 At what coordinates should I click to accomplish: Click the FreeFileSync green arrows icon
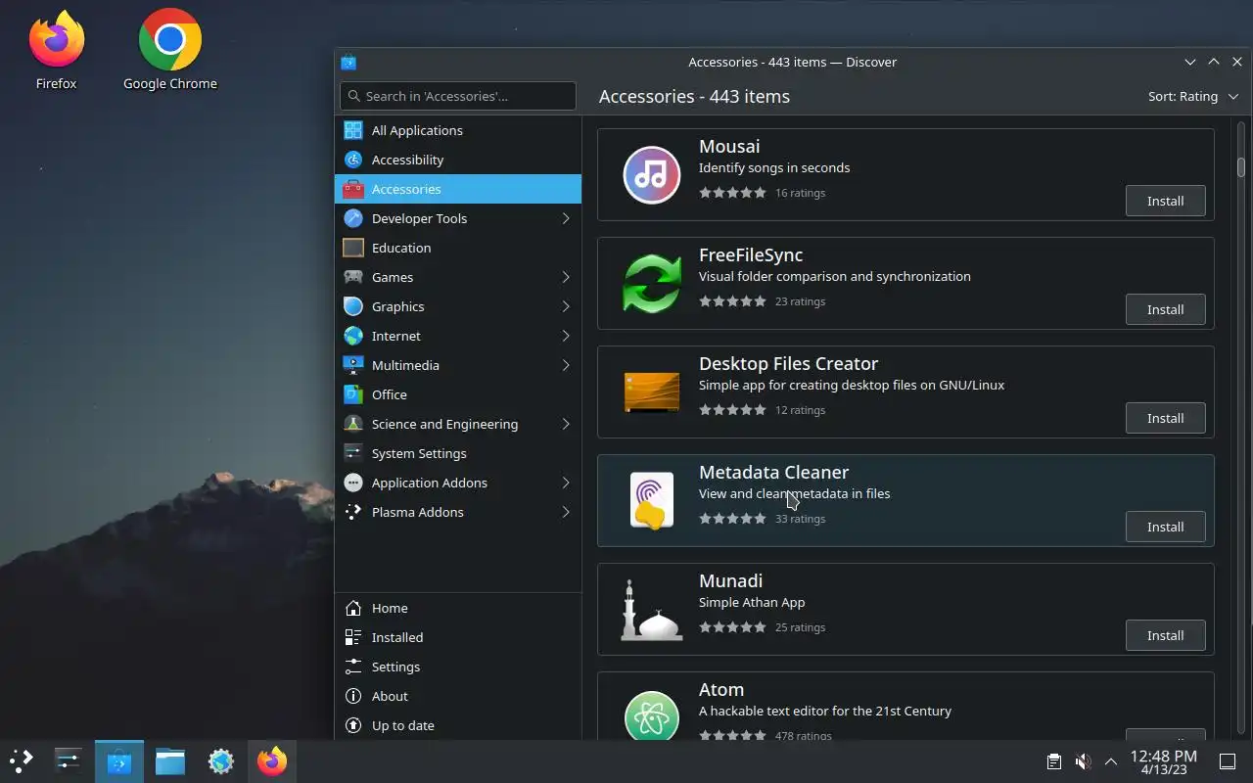coord(652,284)
